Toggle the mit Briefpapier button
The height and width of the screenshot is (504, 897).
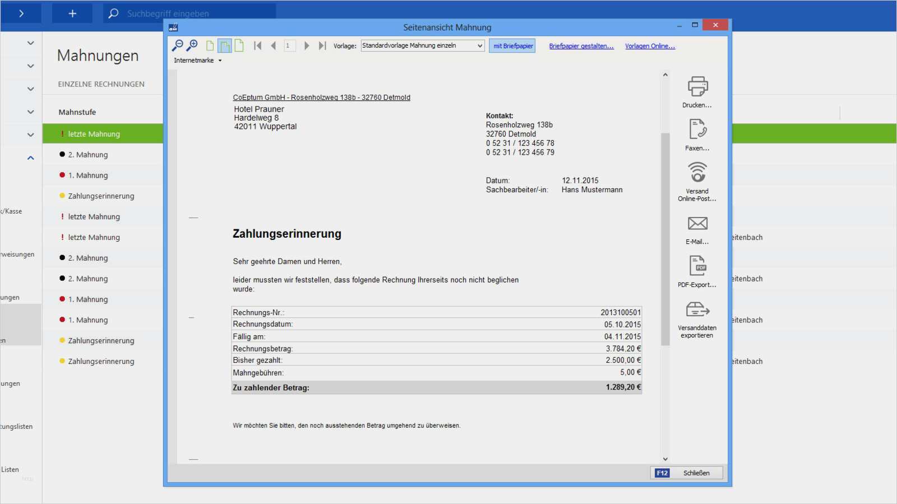coord(512,46)
